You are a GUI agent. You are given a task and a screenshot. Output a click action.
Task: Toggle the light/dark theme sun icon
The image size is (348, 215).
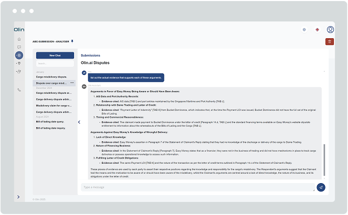304,30
